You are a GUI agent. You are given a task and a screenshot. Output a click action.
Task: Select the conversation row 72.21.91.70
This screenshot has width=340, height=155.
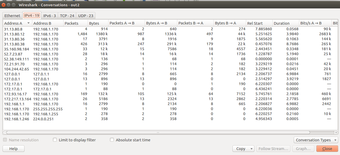171,64
